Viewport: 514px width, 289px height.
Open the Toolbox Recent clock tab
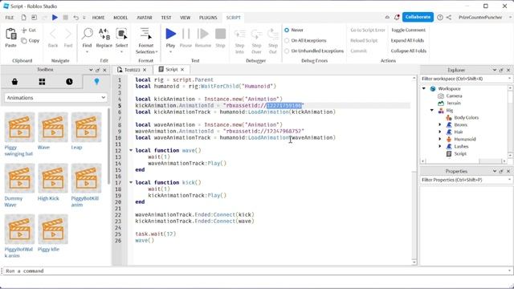tap(69, 82)
